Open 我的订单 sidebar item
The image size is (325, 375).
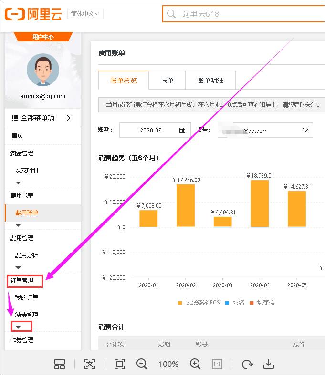27,297
